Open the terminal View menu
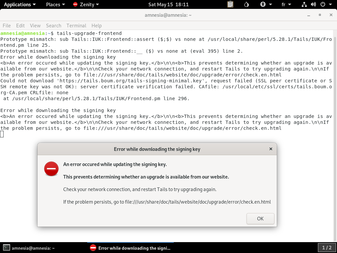The width and height of the screenshot is (337, 253). click(35, 26)
